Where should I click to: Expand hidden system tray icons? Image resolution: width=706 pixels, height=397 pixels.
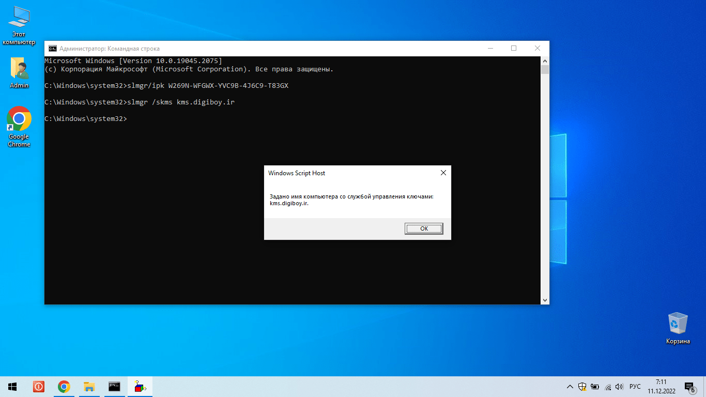pyautogui.click(x=570, y=387)
